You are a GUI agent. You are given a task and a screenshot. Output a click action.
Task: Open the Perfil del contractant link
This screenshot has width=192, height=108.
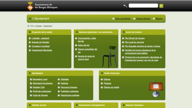42,91
